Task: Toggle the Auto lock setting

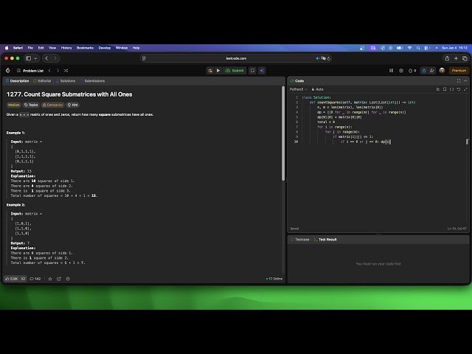Action: tap(318, 89)
